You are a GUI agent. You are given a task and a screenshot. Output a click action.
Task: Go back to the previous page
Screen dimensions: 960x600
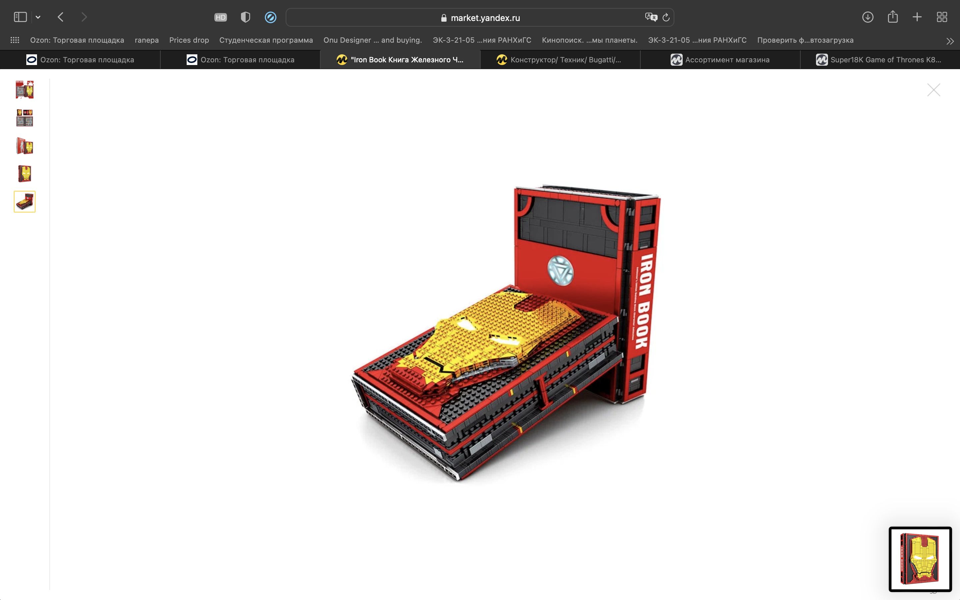coord(61,17)
